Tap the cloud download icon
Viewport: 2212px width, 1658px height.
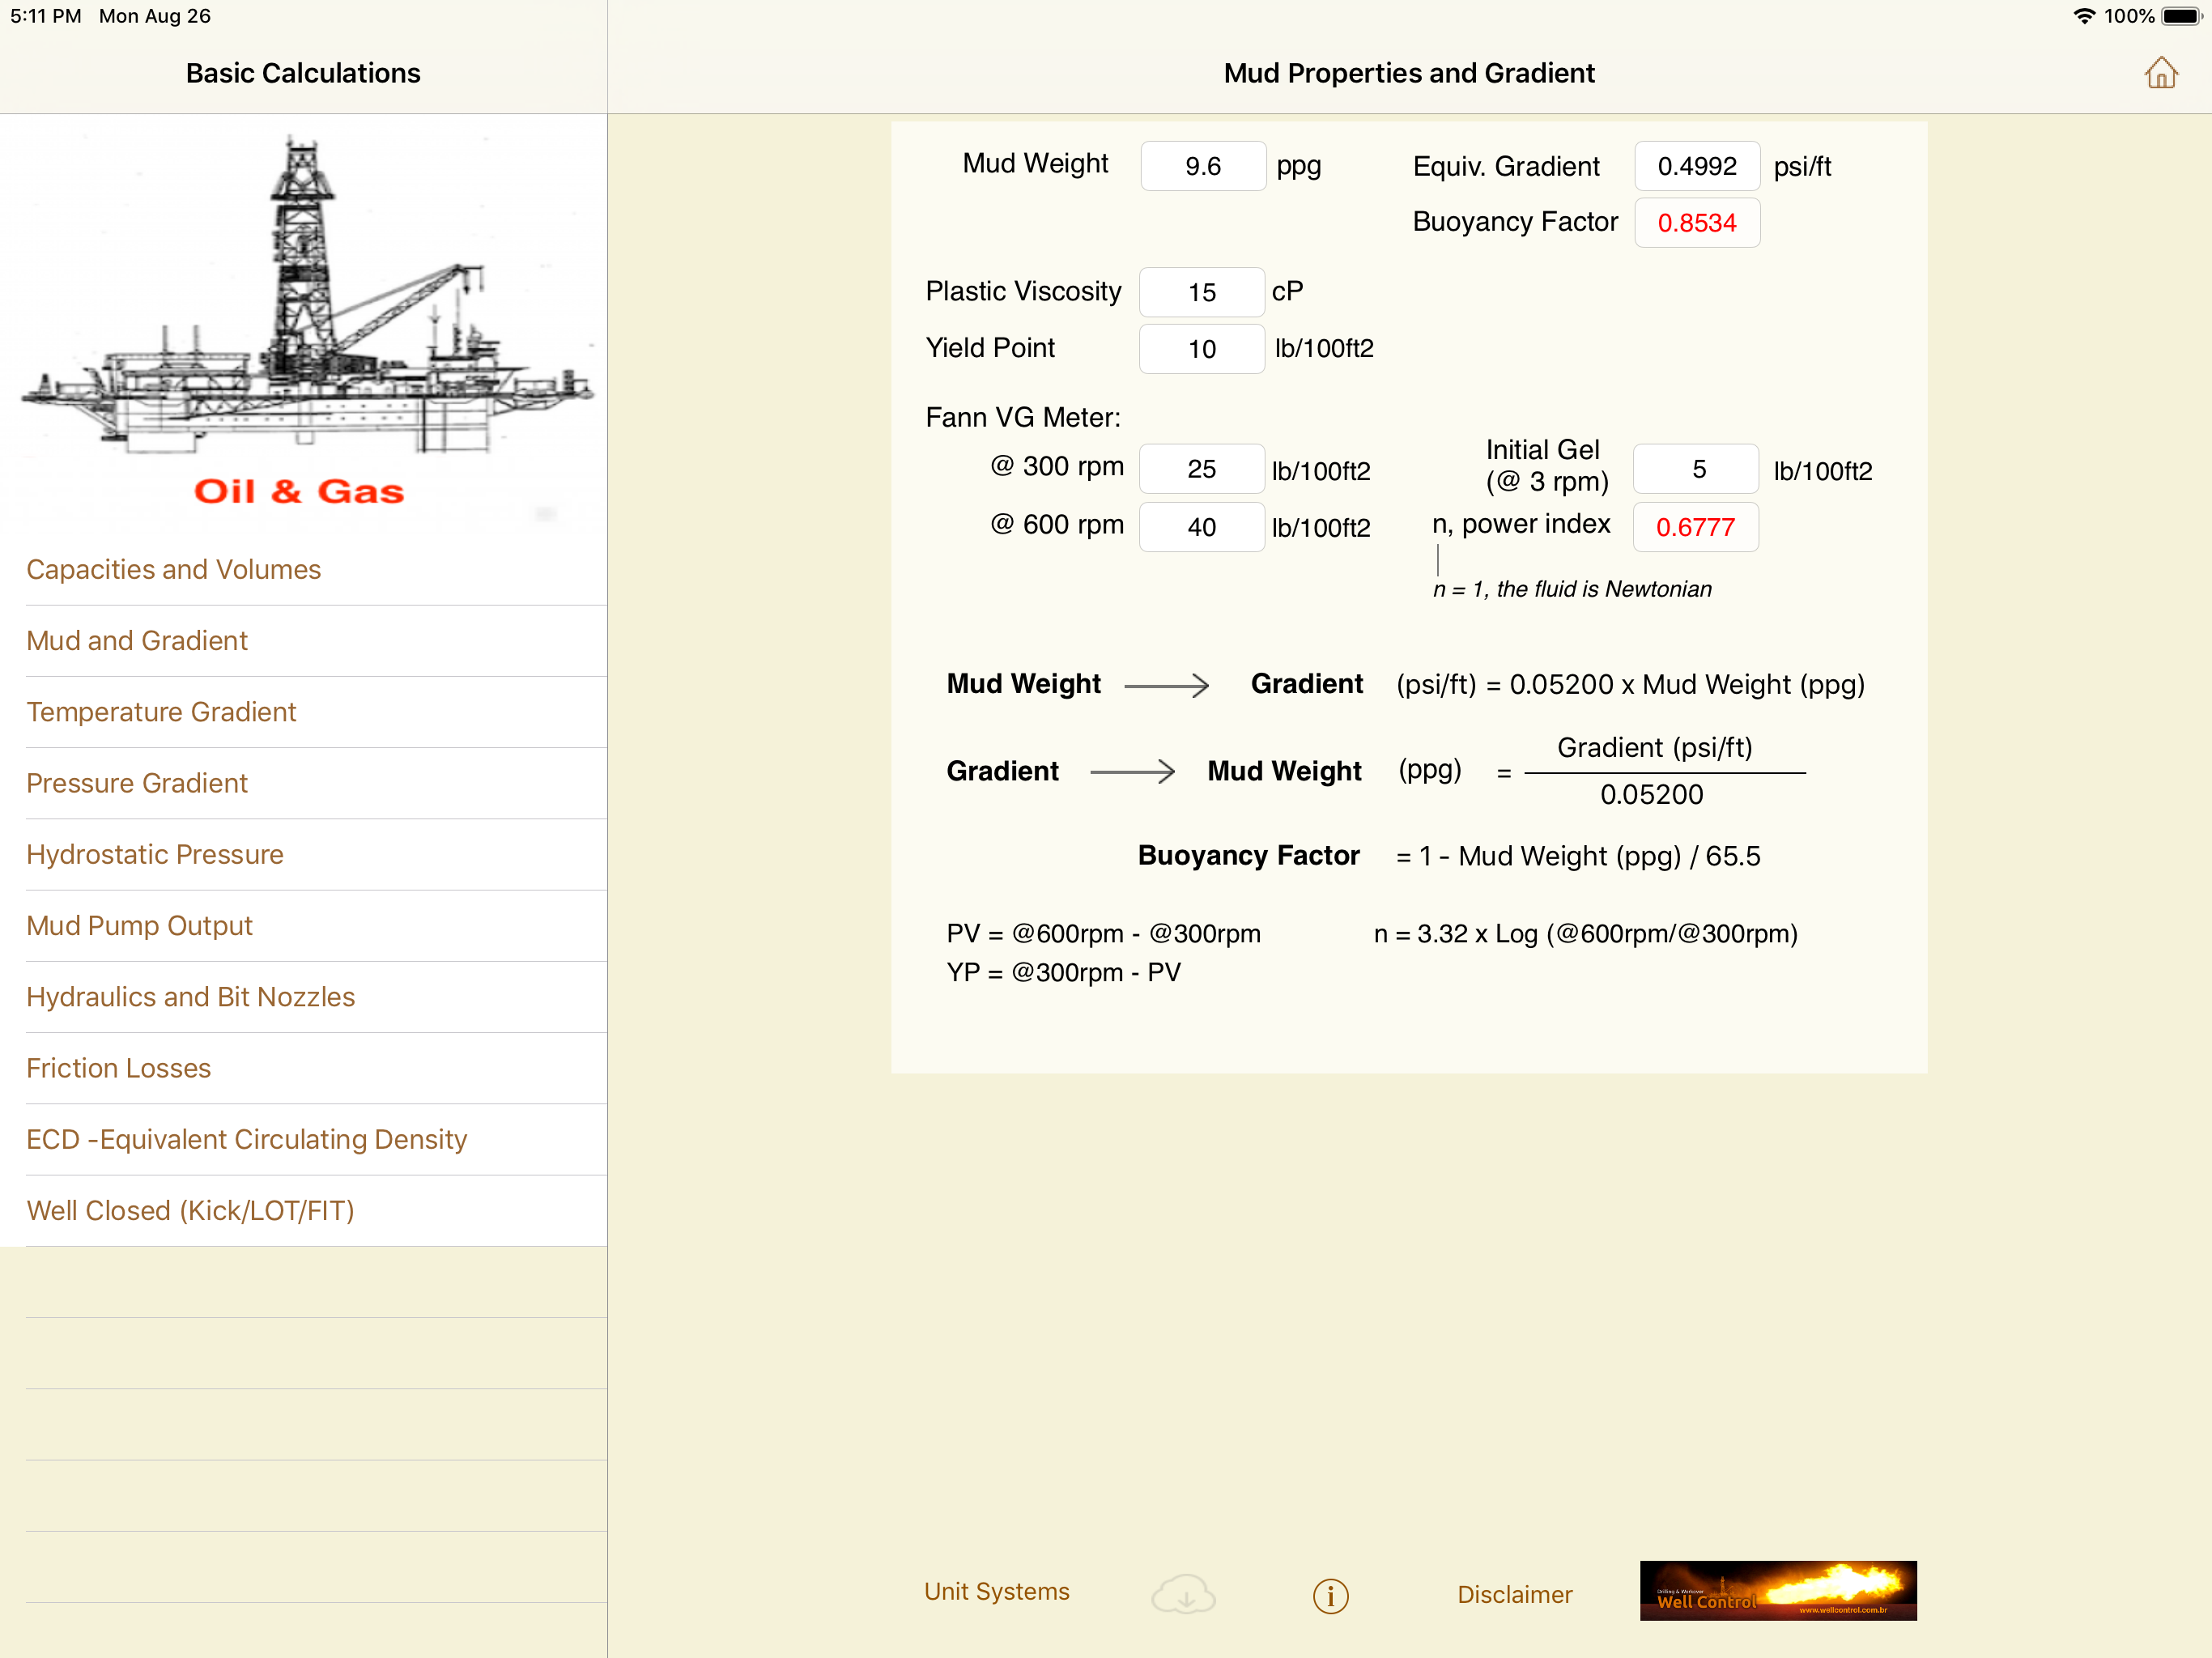pos(1183,1594)
